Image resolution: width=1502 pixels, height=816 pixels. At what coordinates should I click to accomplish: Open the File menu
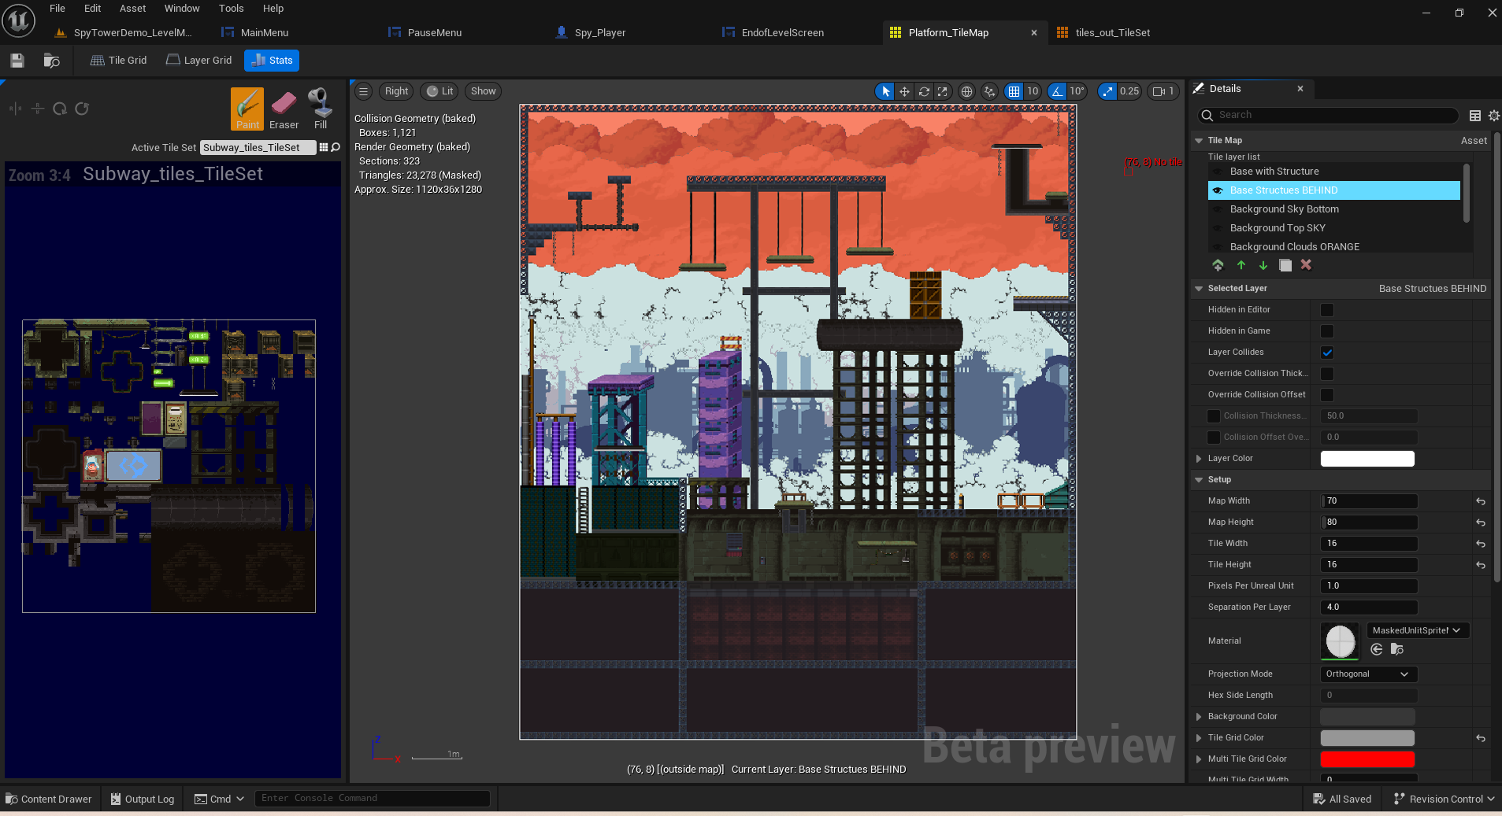coord(57,9)
